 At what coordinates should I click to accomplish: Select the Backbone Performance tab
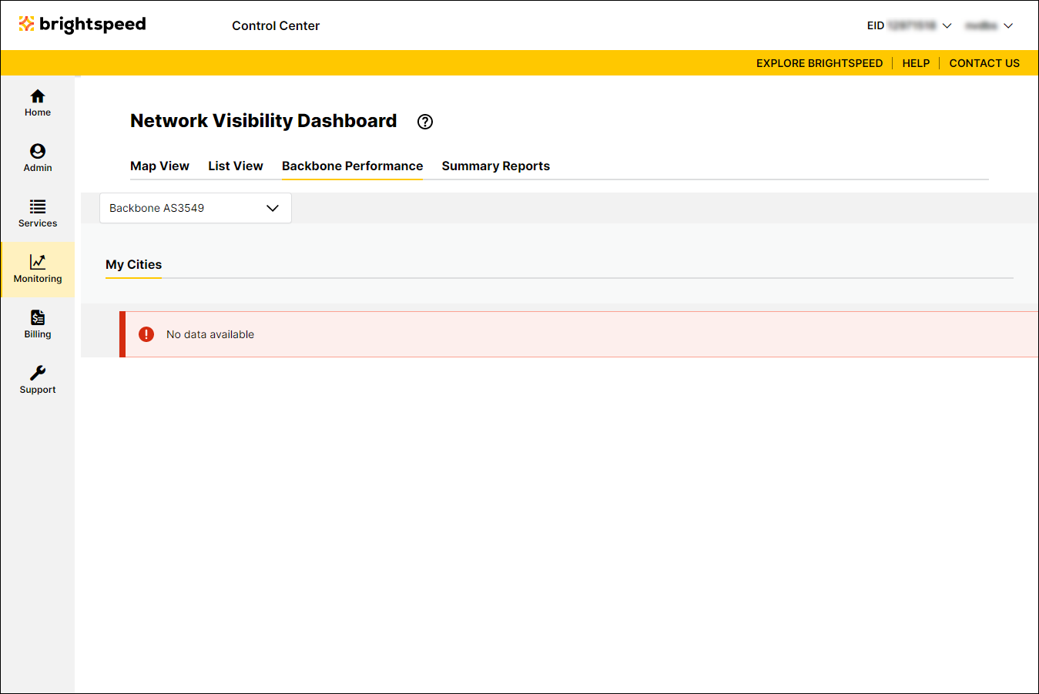[x=353, y=166]
